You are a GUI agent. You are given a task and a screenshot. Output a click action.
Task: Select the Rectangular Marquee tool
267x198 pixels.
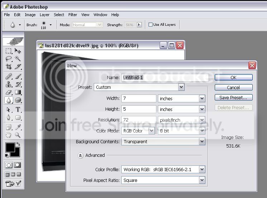(x=9, y=51)
